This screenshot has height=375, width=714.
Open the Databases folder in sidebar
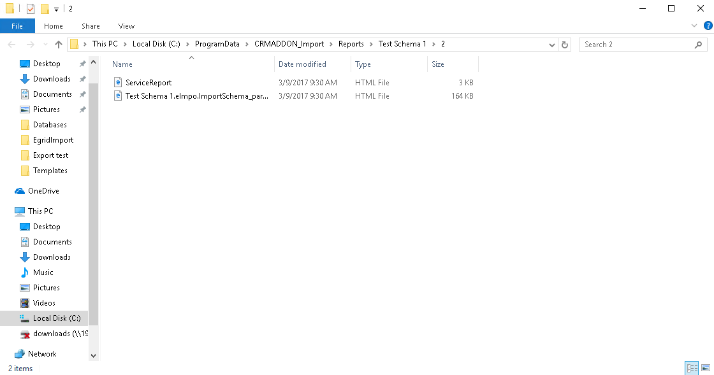(x=50, y=125)
